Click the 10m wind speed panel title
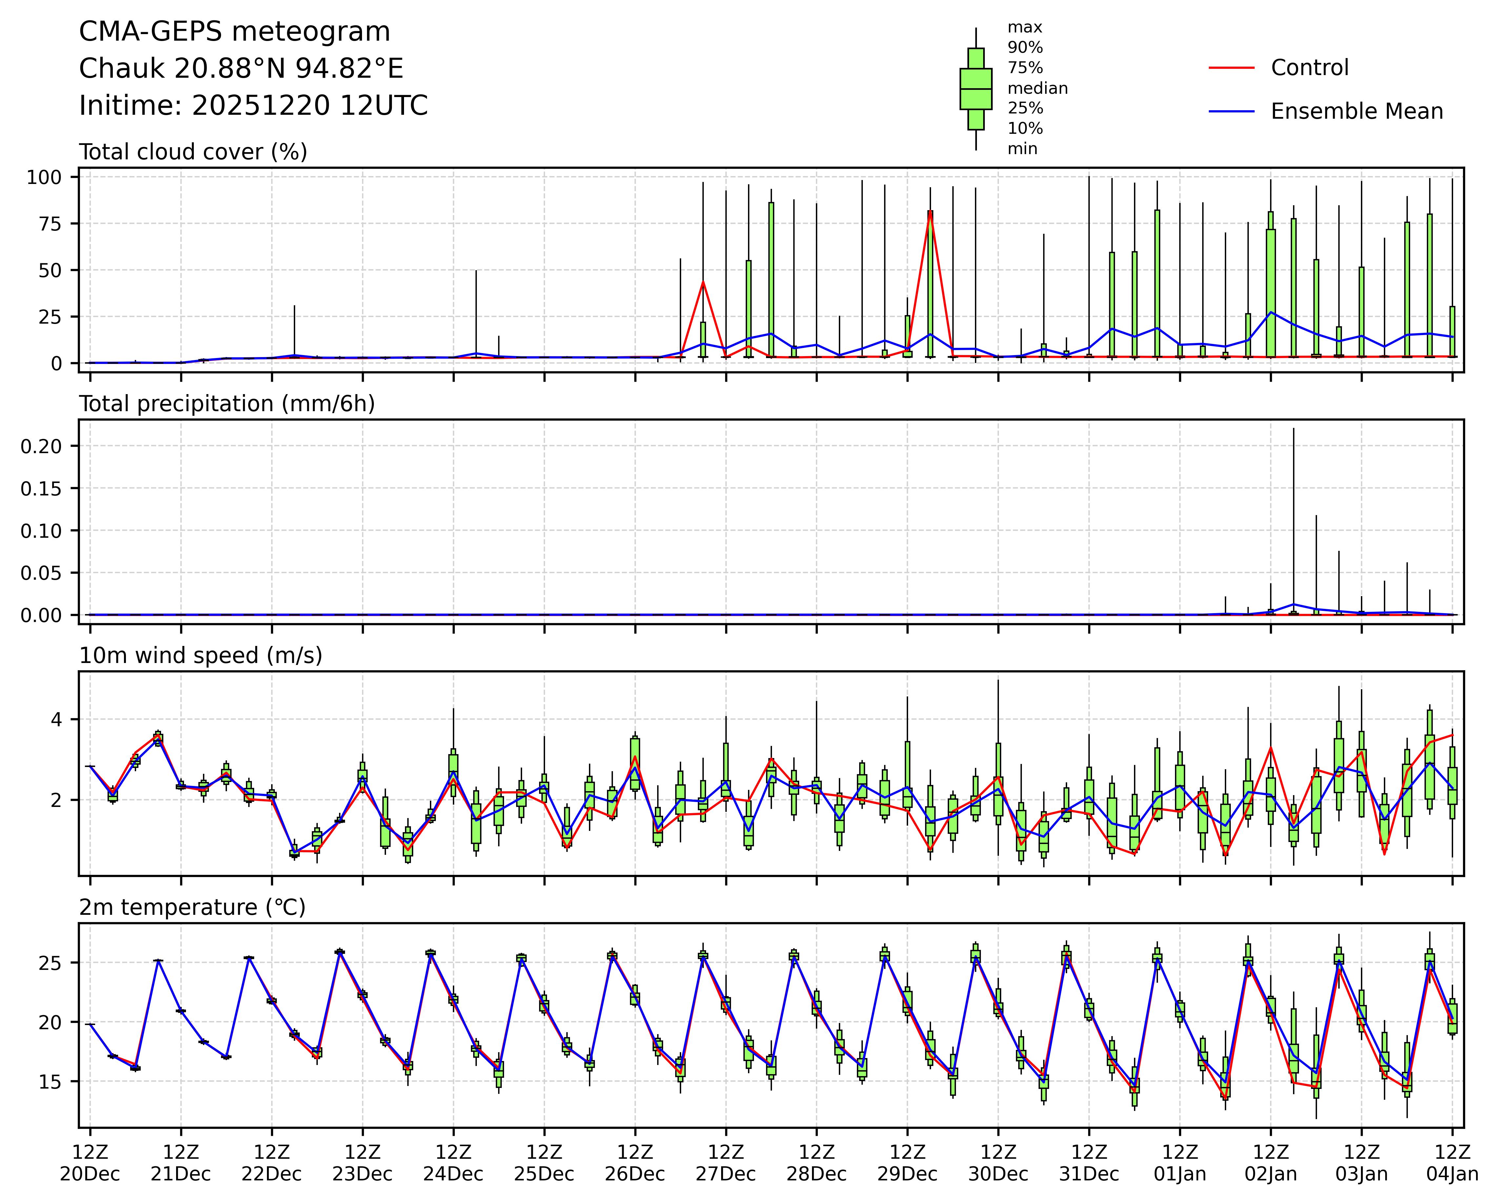The height and width of the screenshot is (1204, 1499). pos(200,655)
